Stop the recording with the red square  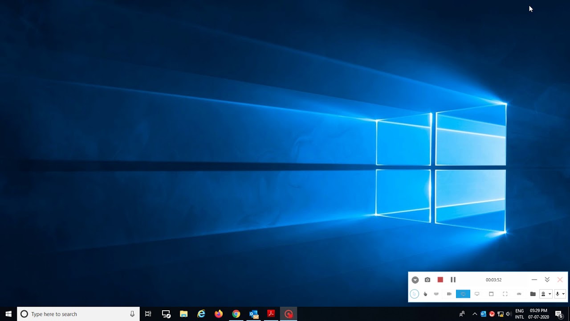point(440,280)
